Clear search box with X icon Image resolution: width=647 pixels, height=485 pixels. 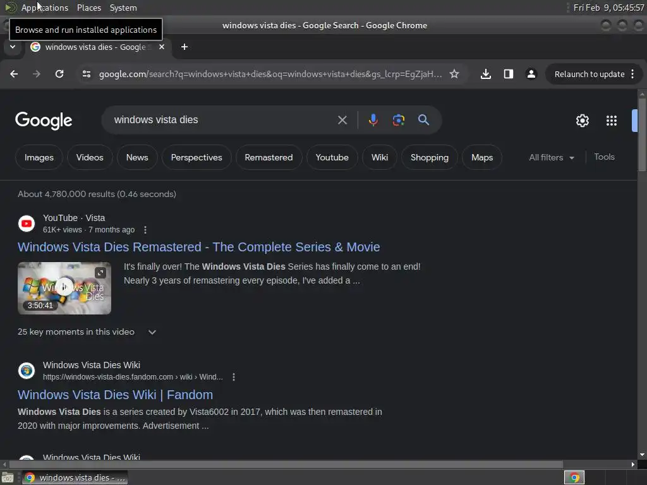pos(342,120)
